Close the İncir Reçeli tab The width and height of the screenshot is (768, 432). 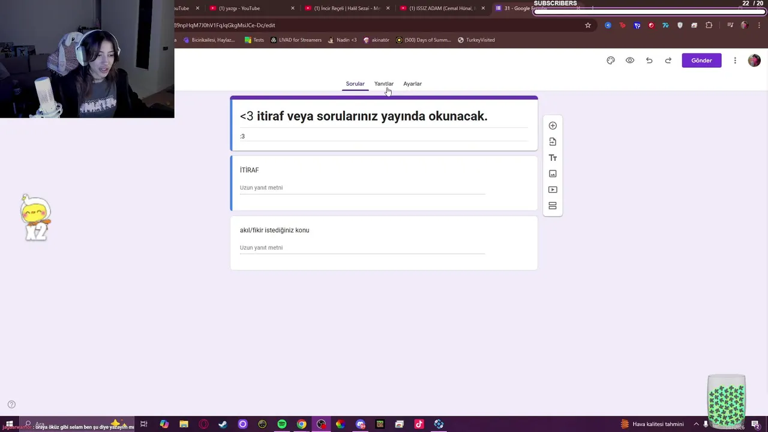click(388, 8)
